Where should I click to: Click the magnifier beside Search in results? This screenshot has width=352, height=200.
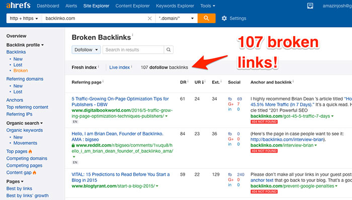pos(168,50)
